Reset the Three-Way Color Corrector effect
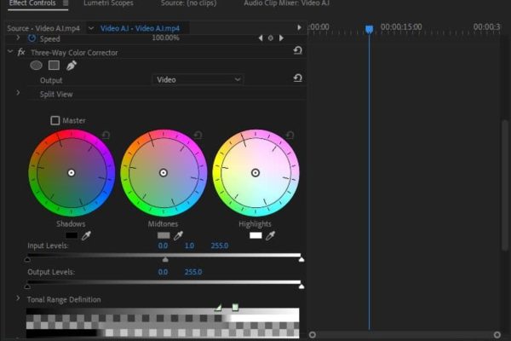This screenshot has width=511, height=341. (x=297, y=52)
